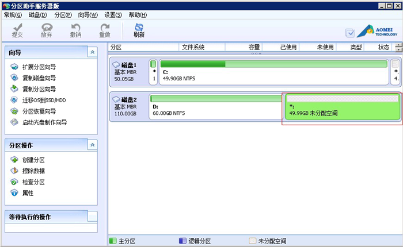Click the 提交 (Commit) toolbar icon
Viewport: 403px width, 247px height.
(18, 30)
